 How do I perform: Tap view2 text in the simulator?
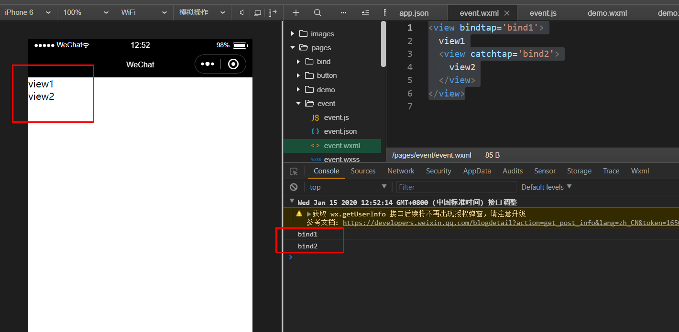click(x=41, y=96)
